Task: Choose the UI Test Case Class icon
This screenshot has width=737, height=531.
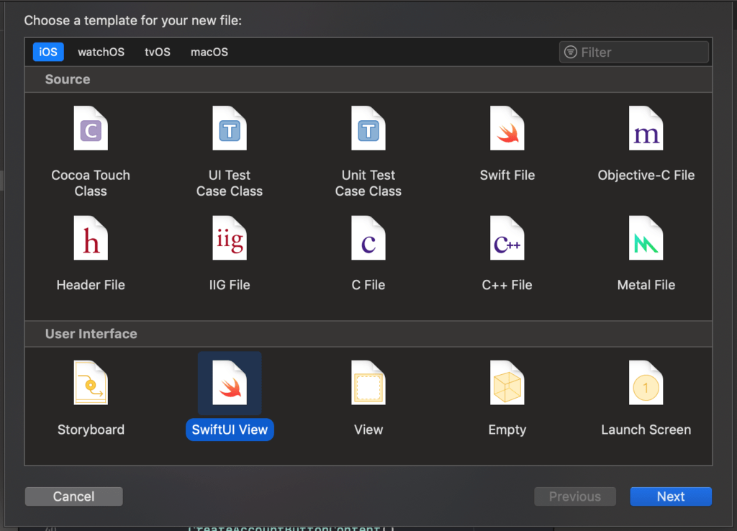Action: tap(230, 128)
